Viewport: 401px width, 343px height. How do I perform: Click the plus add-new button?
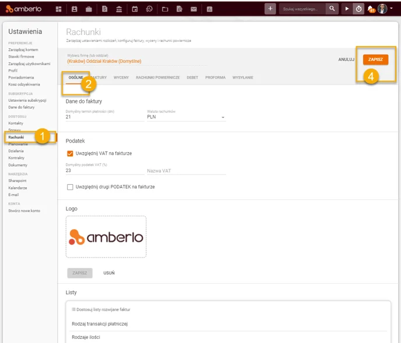270,9
